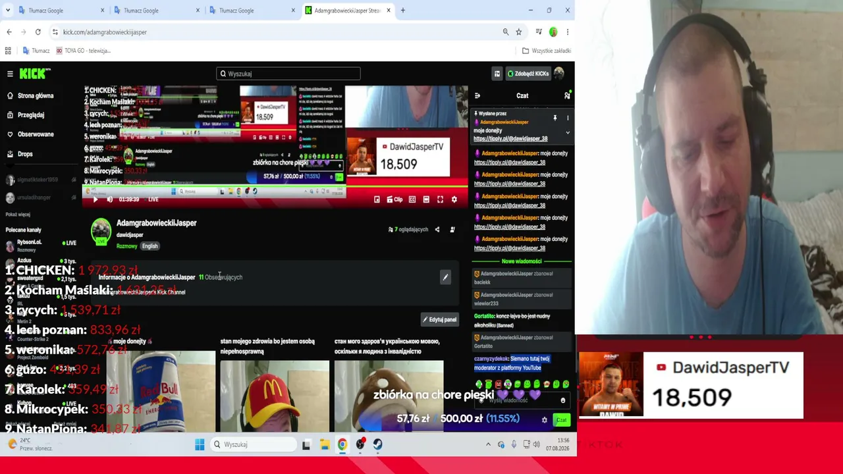The width and height of the screenshot is (843, 474).
Task: Go to Kick home via the KICK logo
Action: click(34, 73)
